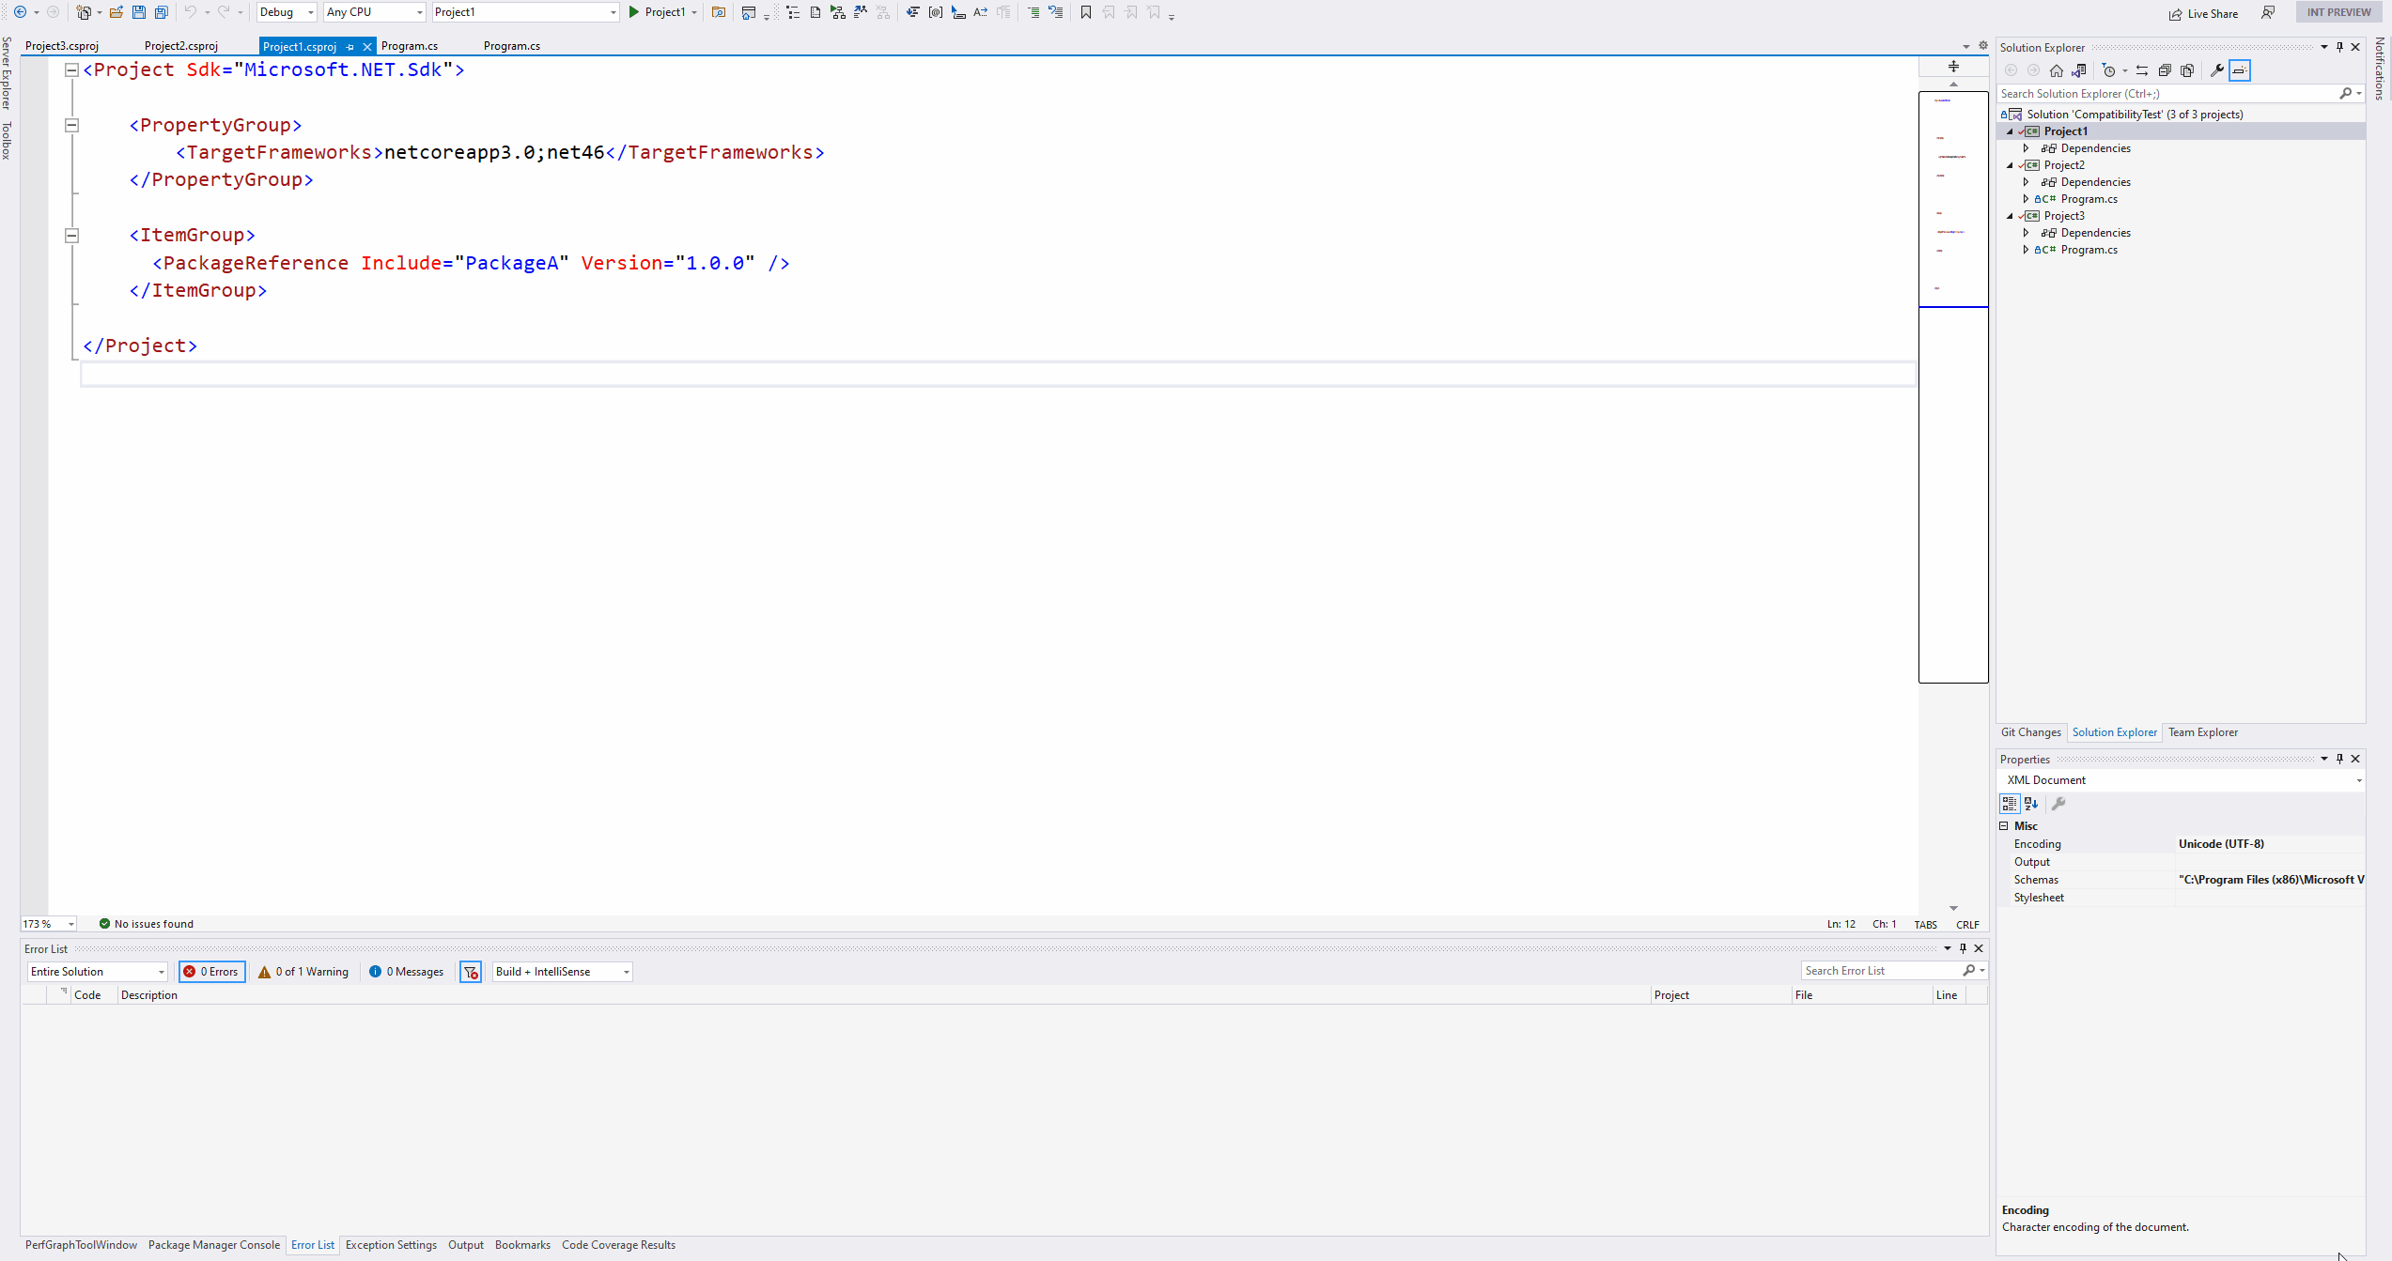Click the 0 of 1 Warning button
This screenshot has height=1261, width=2392.
pos(302,972)
